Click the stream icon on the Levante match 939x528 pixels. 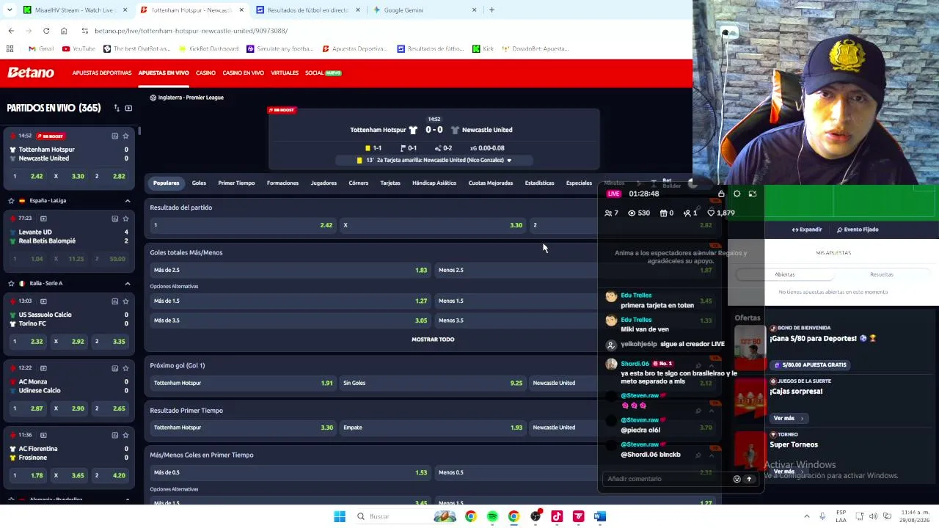pos(43,219)
